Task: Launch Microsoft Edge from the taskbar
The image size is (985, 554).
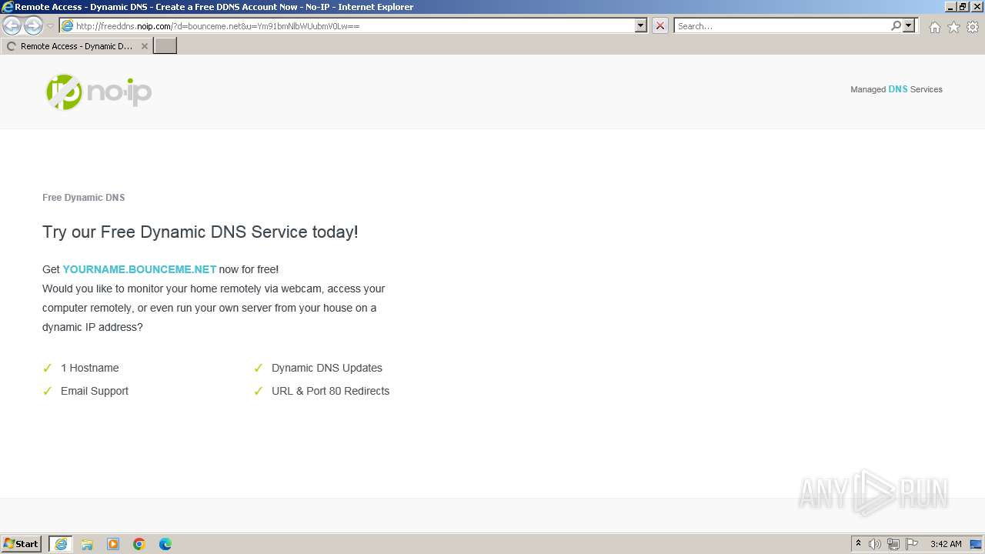Action: tap(165, 544)
